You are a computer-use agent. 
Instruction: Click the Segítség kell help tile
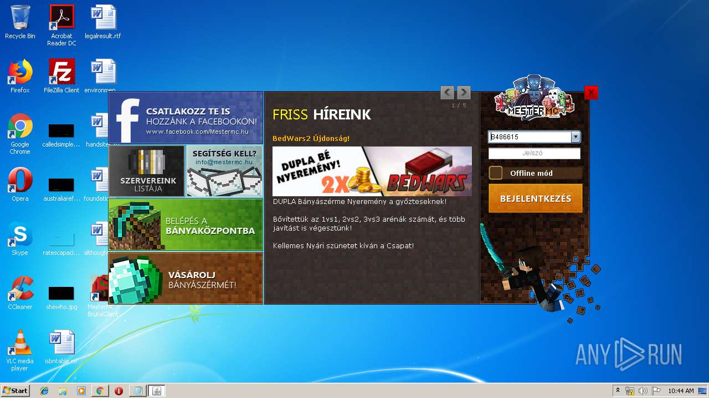224,171
